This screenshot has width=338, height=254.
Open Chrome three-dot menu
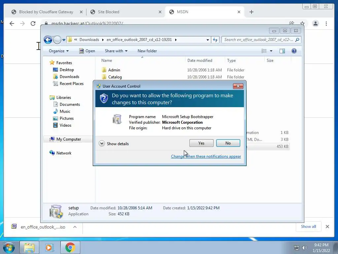click(326, 23)
